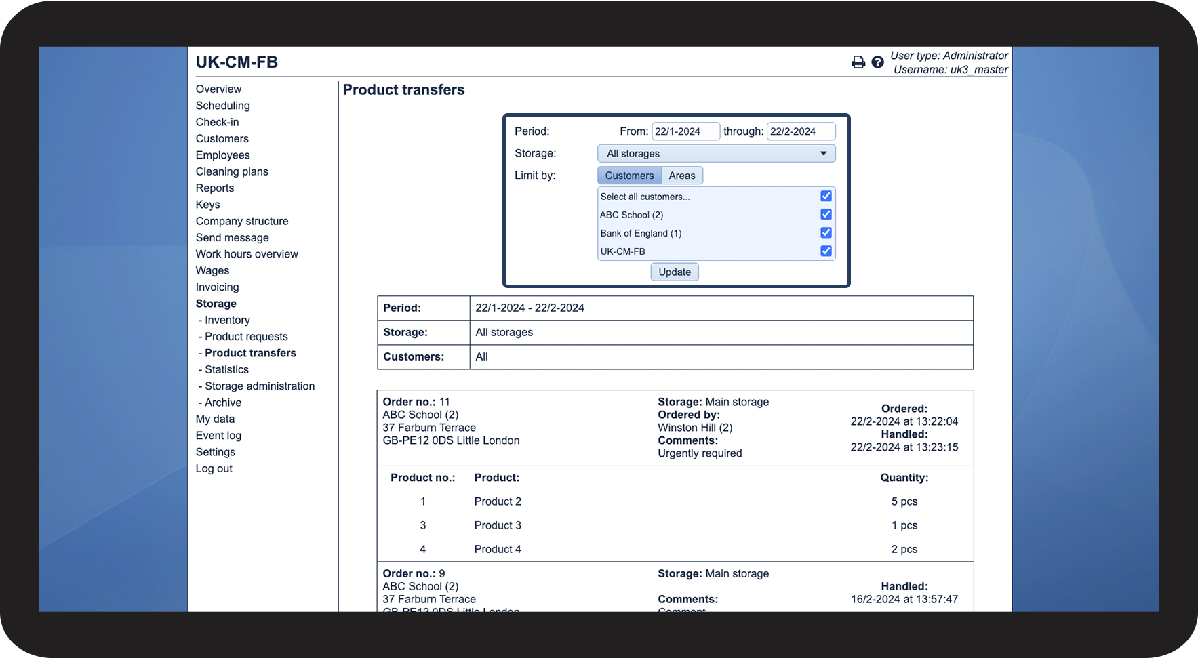Uncheck the ABC School (2) checkbox

click(826, 214)
